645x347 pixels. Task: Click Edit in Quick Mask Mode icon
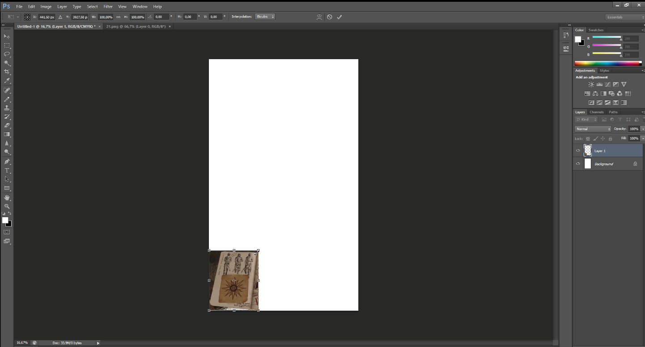[x=7, y=232]
